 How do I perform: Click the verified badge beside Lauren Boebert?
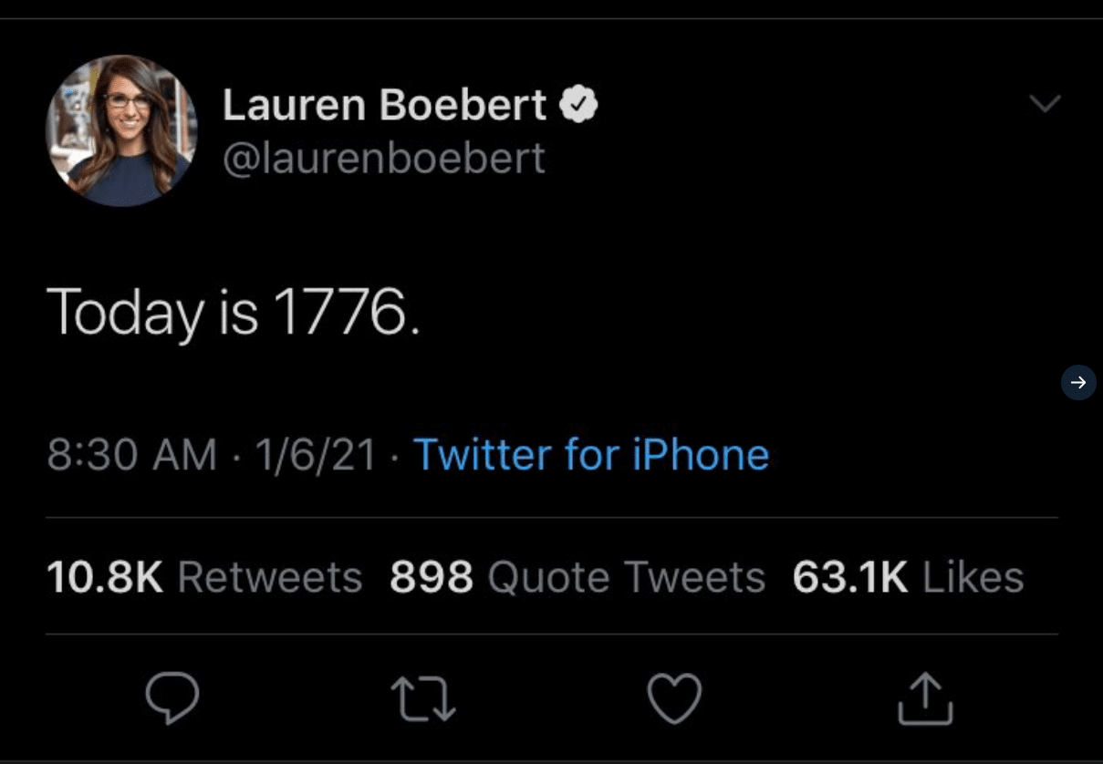[x=578, y=106]
